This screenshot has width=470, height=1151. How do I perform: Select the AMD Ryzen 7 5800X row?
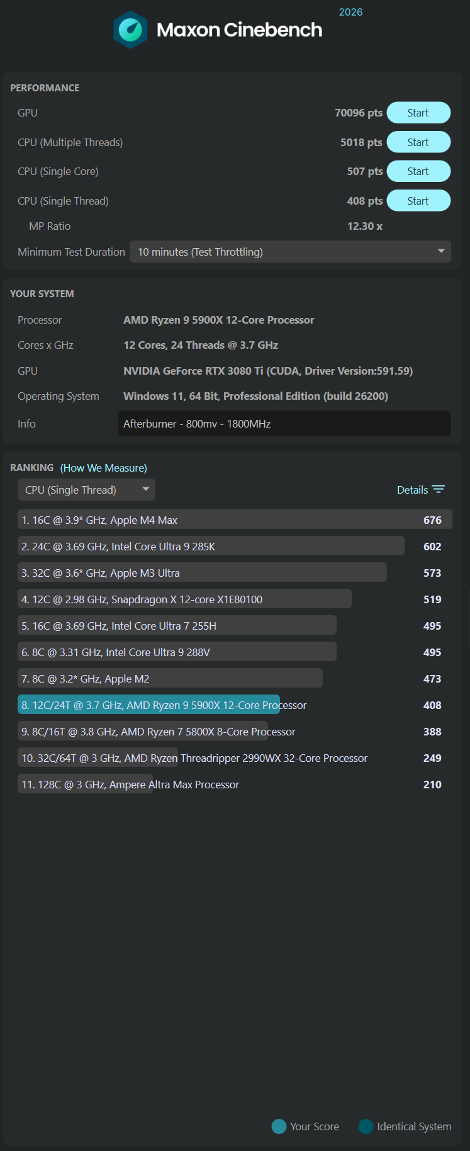[235, 732]
